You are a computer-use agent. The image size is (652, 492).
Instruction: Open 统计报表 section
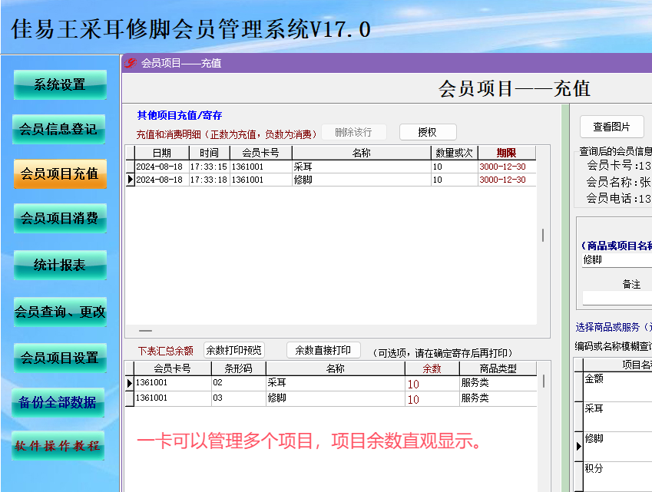[60, 265]
